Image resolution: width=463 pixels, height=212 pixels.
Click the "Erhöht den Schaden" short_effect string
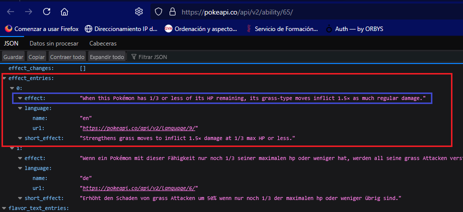click(x=241, y=198)
